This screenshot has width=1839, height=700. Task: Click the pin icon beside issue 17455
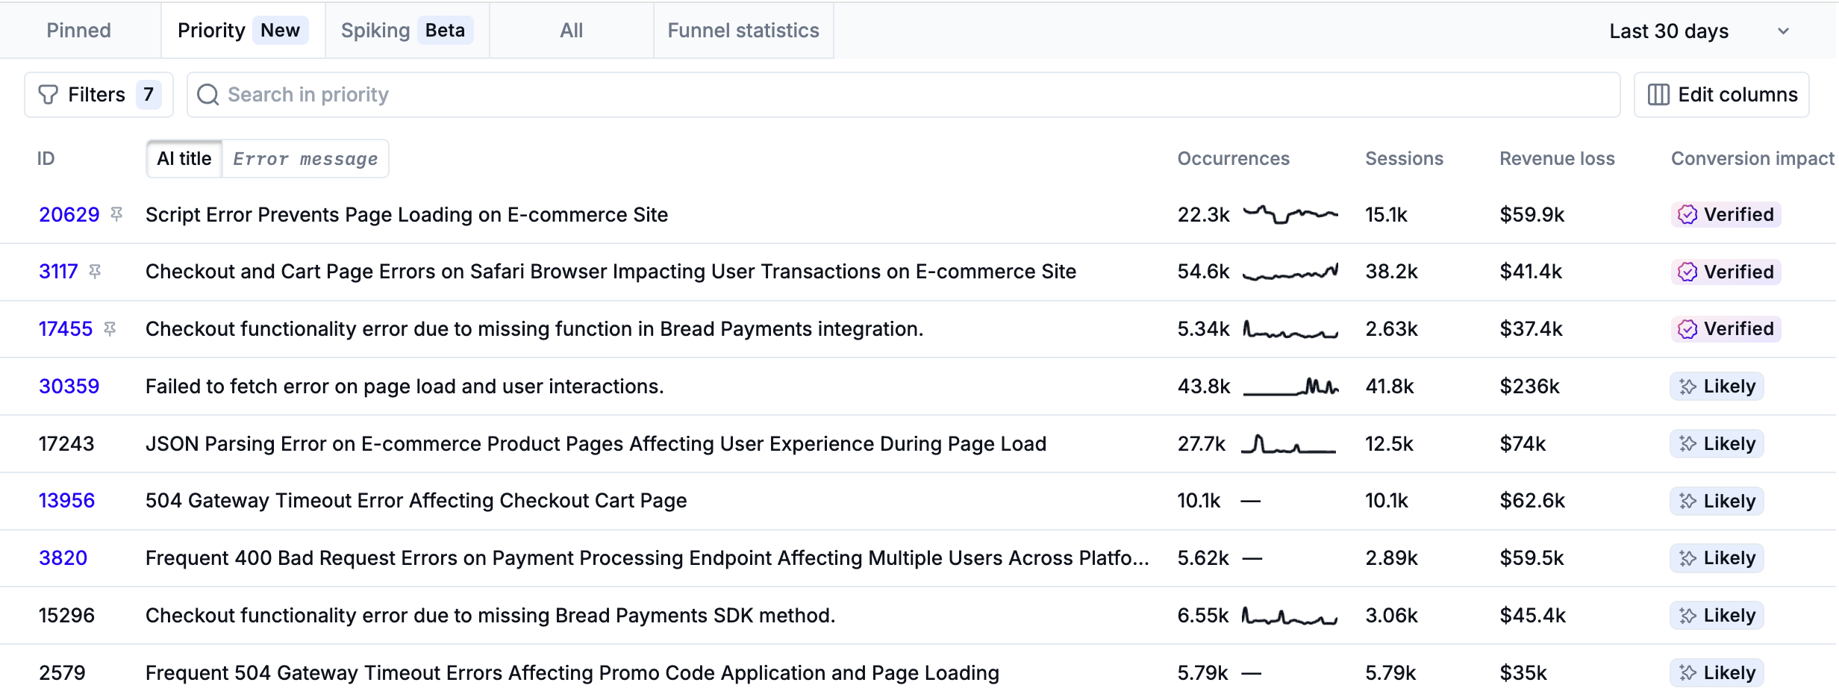[110, 329]
